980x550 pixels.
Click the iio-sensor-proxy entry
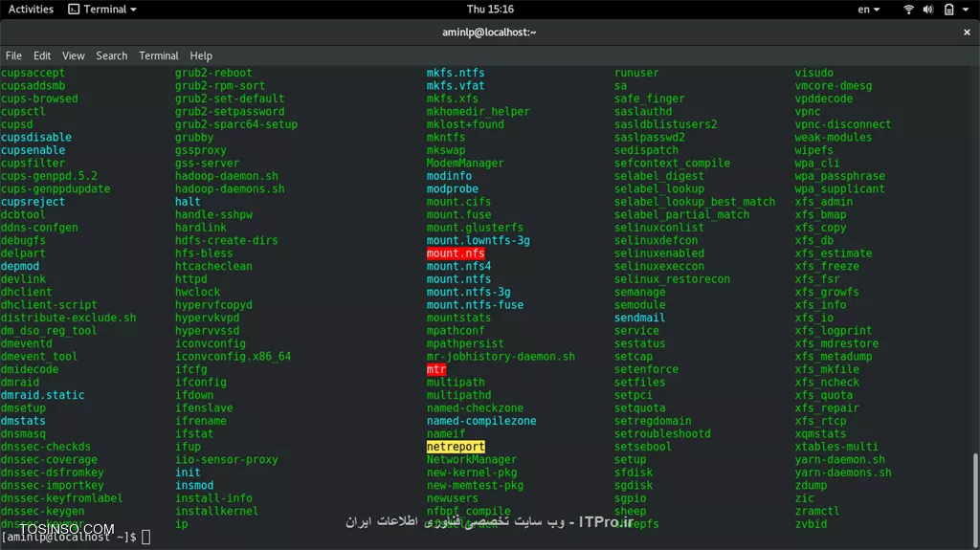click(x=226, y=459)
